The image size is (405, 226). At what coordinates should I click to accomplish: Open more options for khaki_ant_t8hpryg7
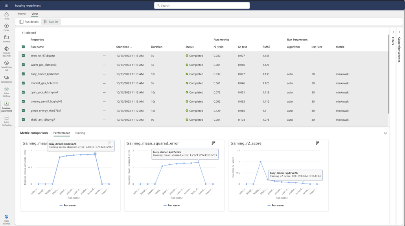(x=104, y=120)
